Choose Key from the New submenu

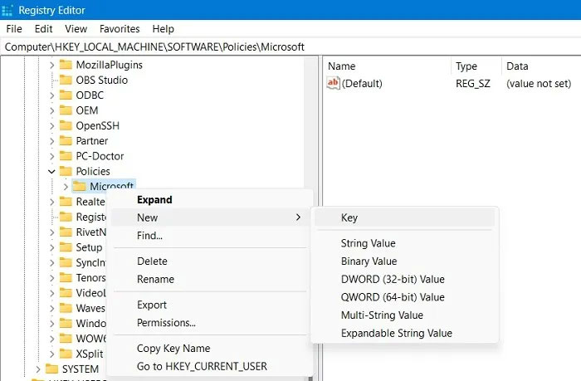coord(349,217)
